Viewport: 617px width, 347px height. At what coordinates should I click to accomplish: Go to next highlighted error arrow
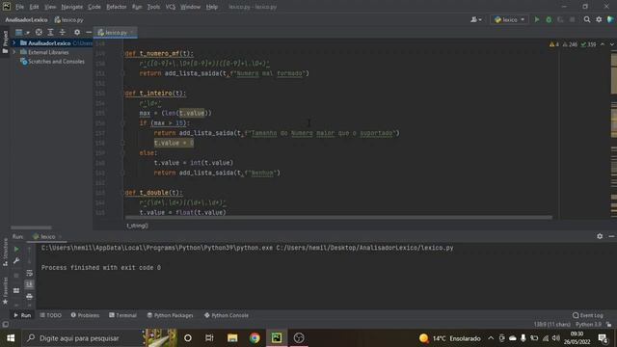[x=611, y=44]
